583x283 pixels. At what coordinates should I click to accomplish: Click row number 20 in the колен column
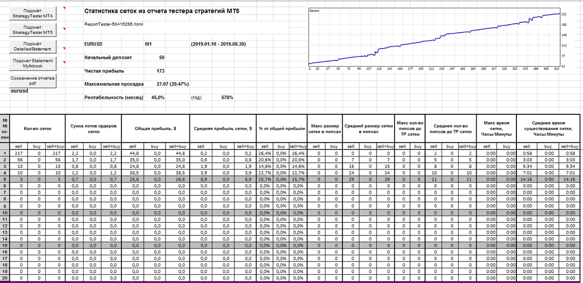(x=5, y=278)
